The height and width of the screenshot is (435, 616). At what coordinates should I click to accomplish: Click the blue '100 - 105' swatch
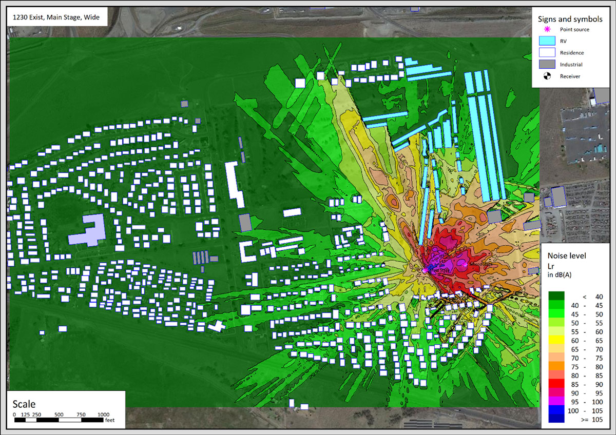[556, 409]
